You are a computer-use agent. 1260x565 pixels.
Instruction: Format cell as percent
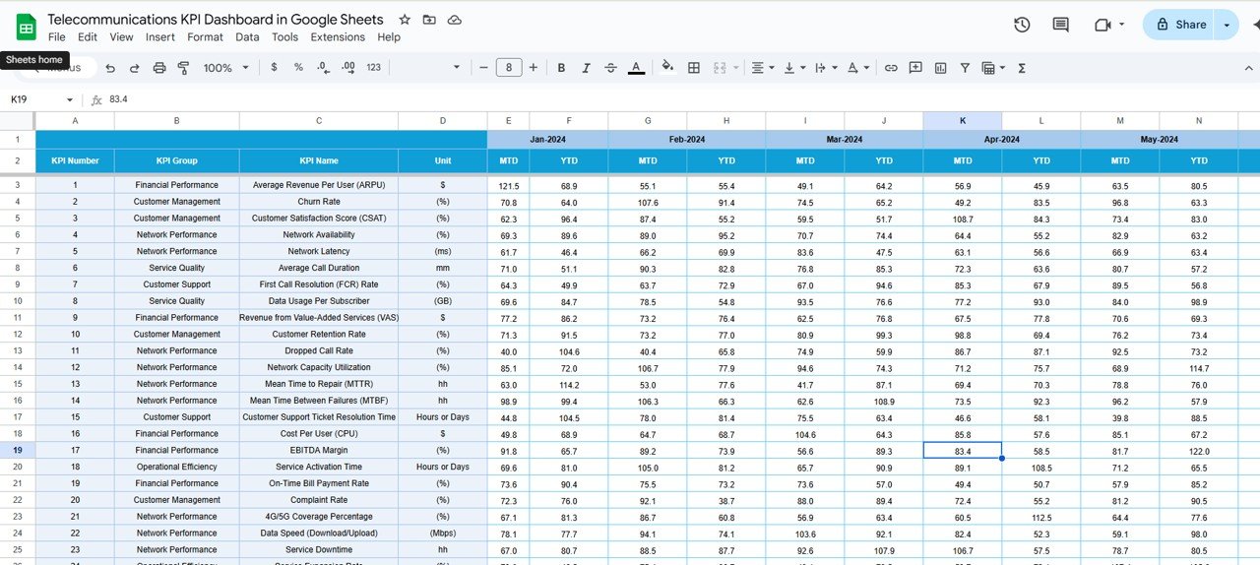coord(298,68)
